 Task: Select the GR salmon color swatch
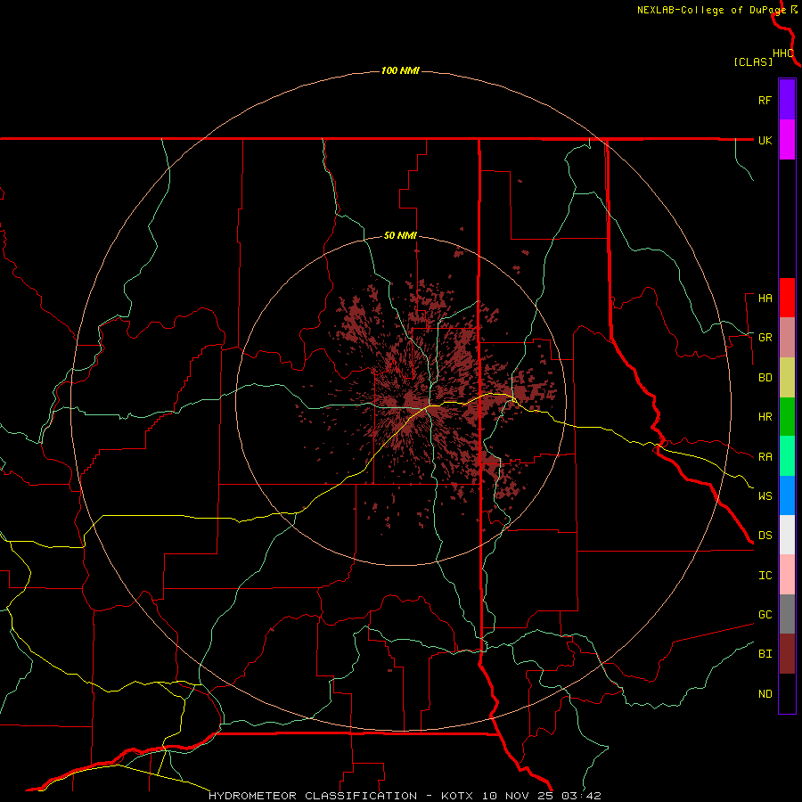click(x=787, y=338)
